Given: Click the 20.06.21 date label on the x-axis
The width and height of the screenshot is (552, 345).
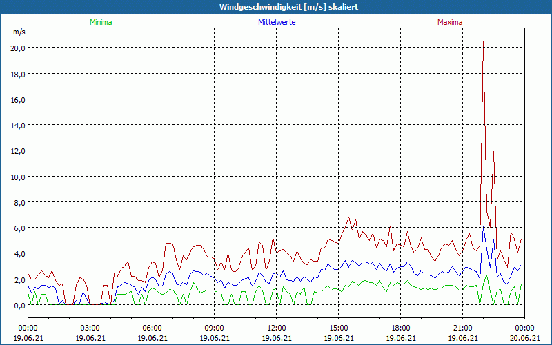Looking at the screenshot, I should point(524,338).
